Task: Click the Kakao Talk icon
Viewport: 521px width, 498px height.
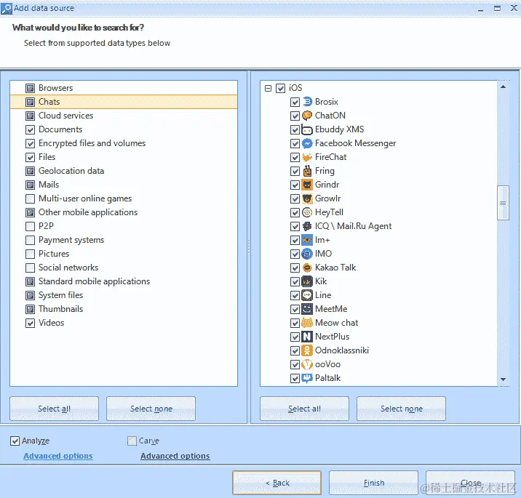Action: [x=307, y=268]
